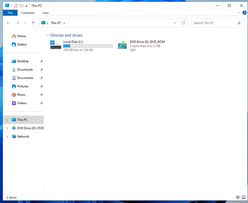Expand the ribbon with the chevron

[x=239, y=13]
